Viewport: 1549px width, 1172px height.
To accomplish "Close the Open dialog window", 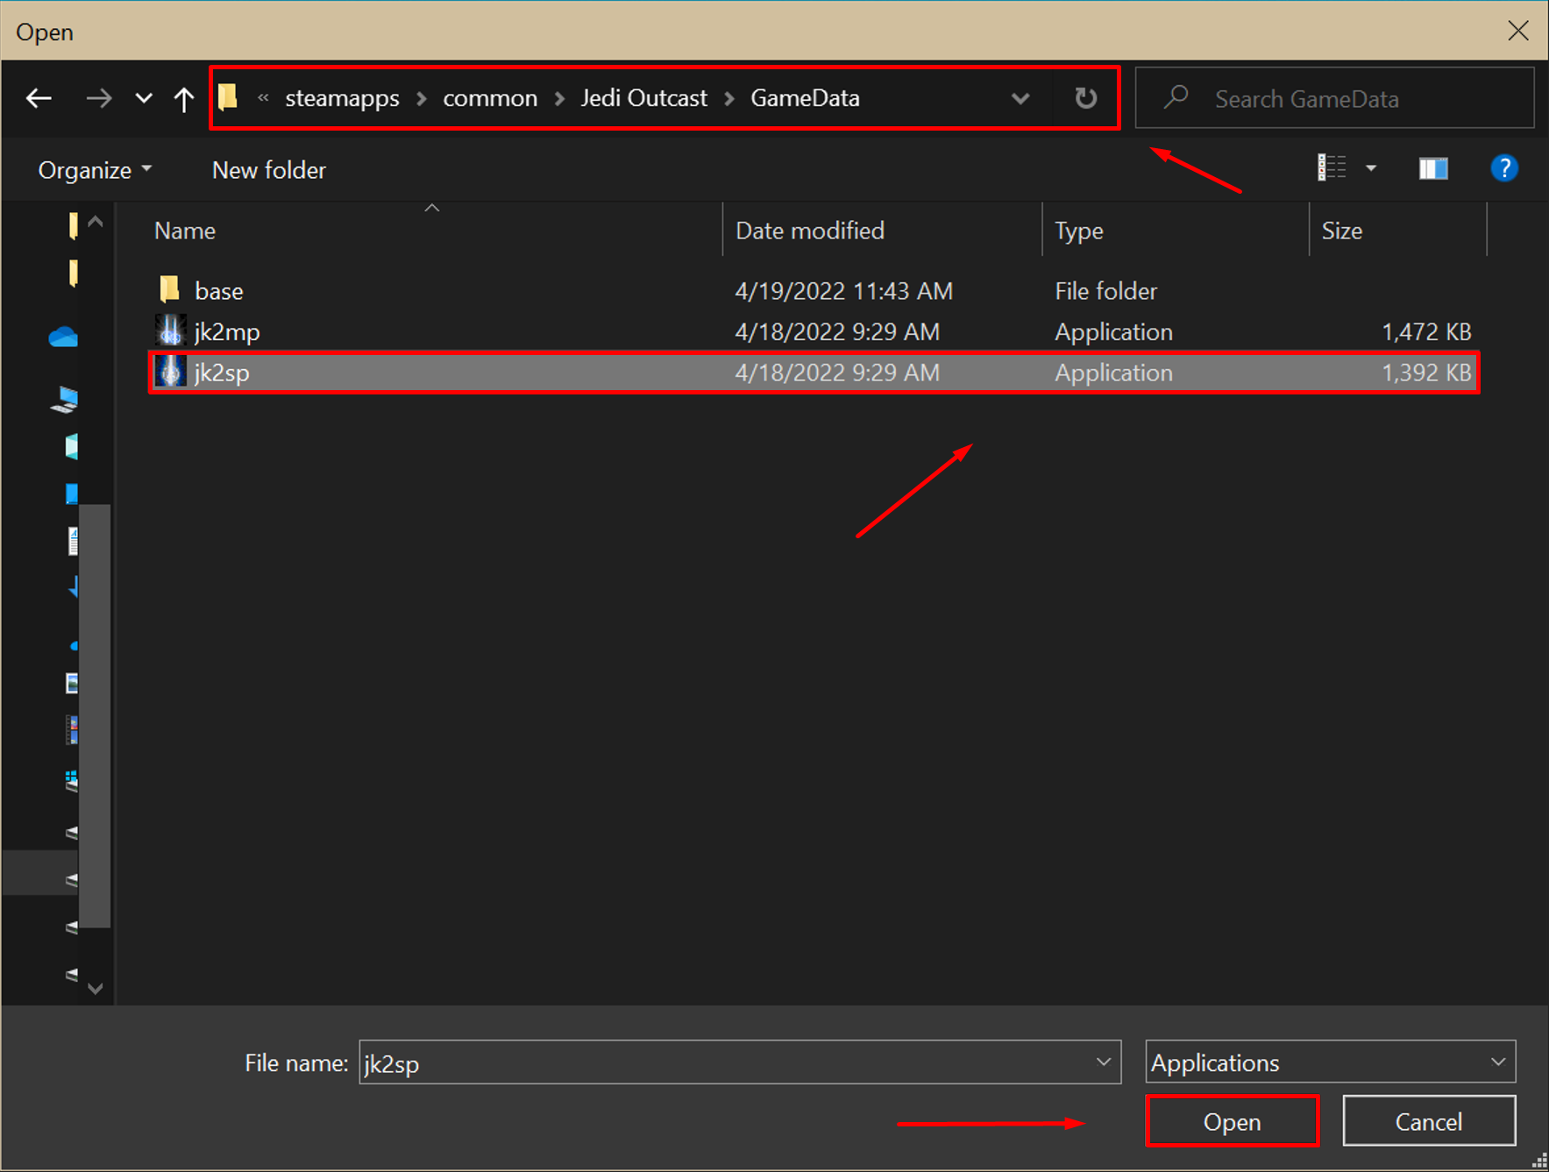I will point(1518,31).
